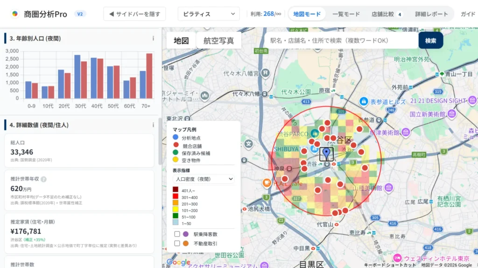Click the 山種美術館 museum marker
Screen dimensions: 478x268
tap(388, 188)
